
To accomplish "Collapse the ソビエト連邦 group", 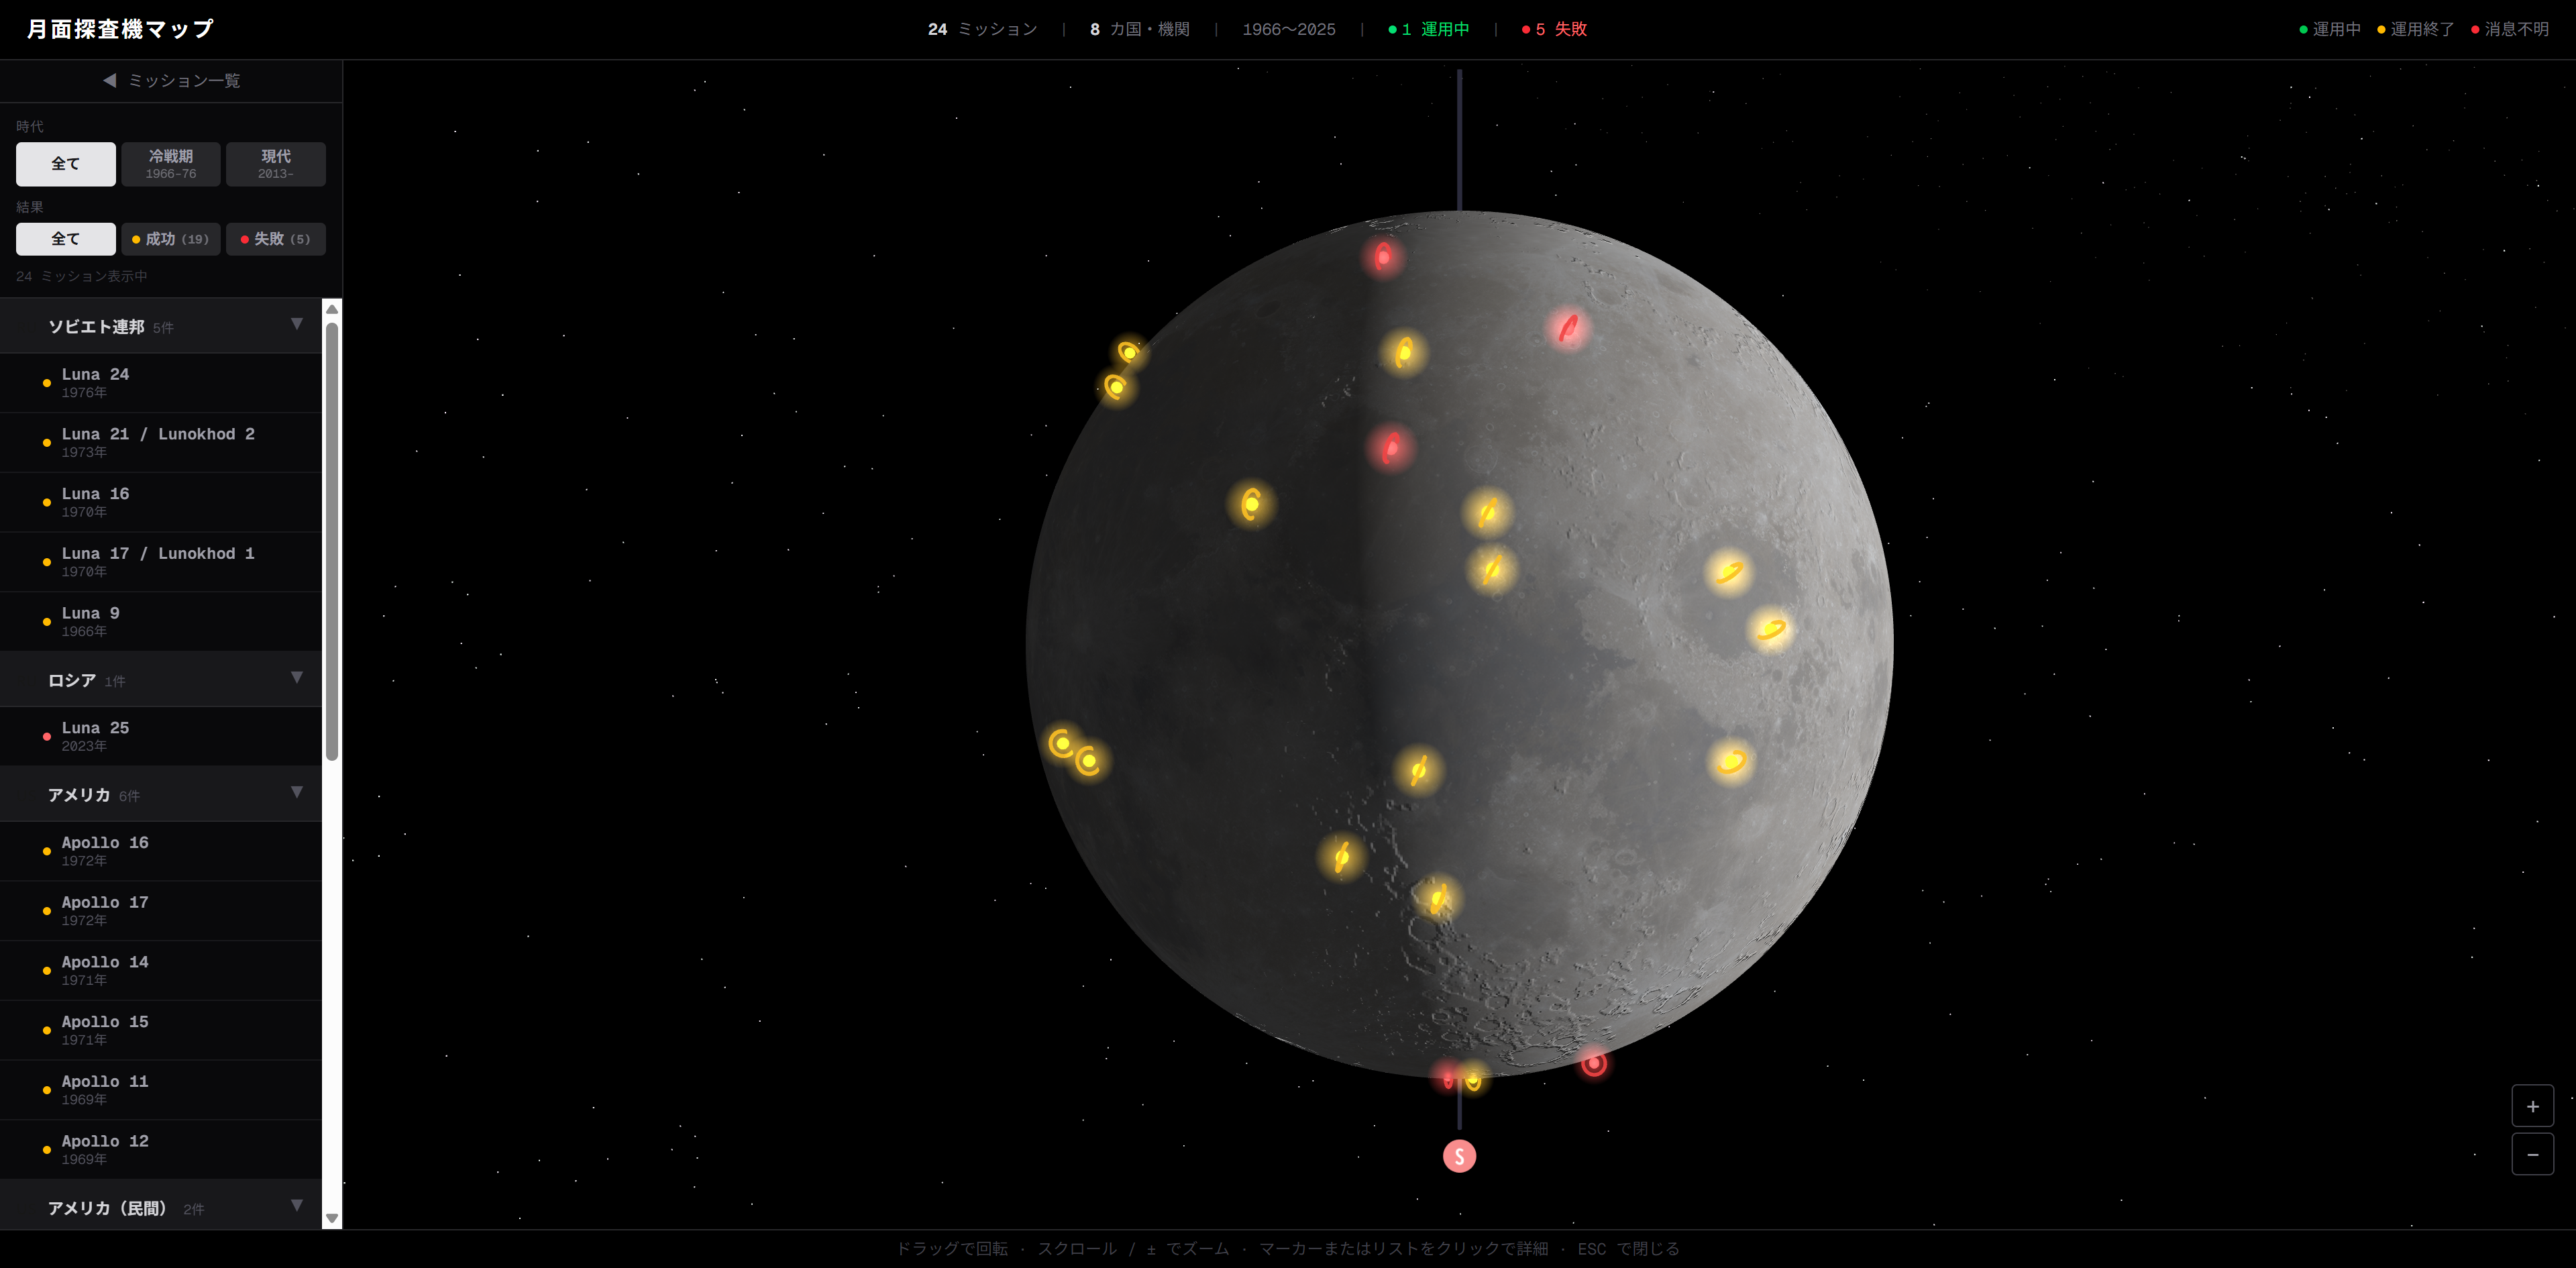I will pos(297,324).
